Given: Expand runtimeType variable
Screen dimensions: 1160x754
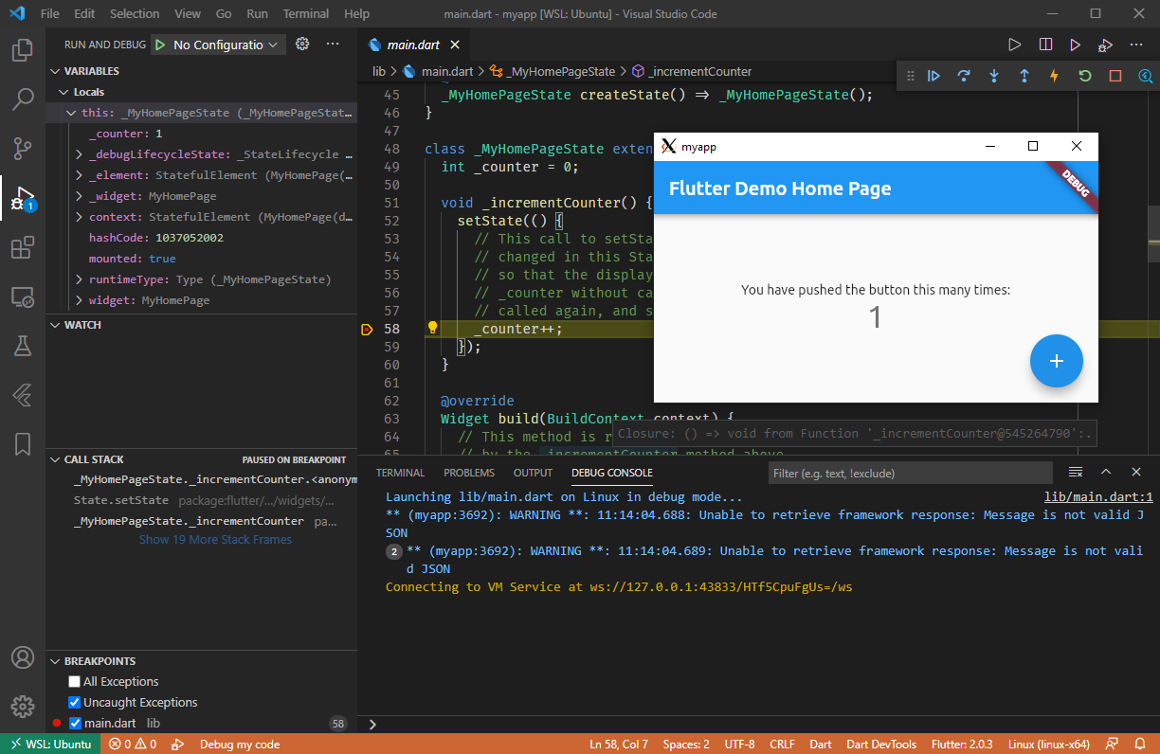Looking at the screenshot, I should pos(80,279).
